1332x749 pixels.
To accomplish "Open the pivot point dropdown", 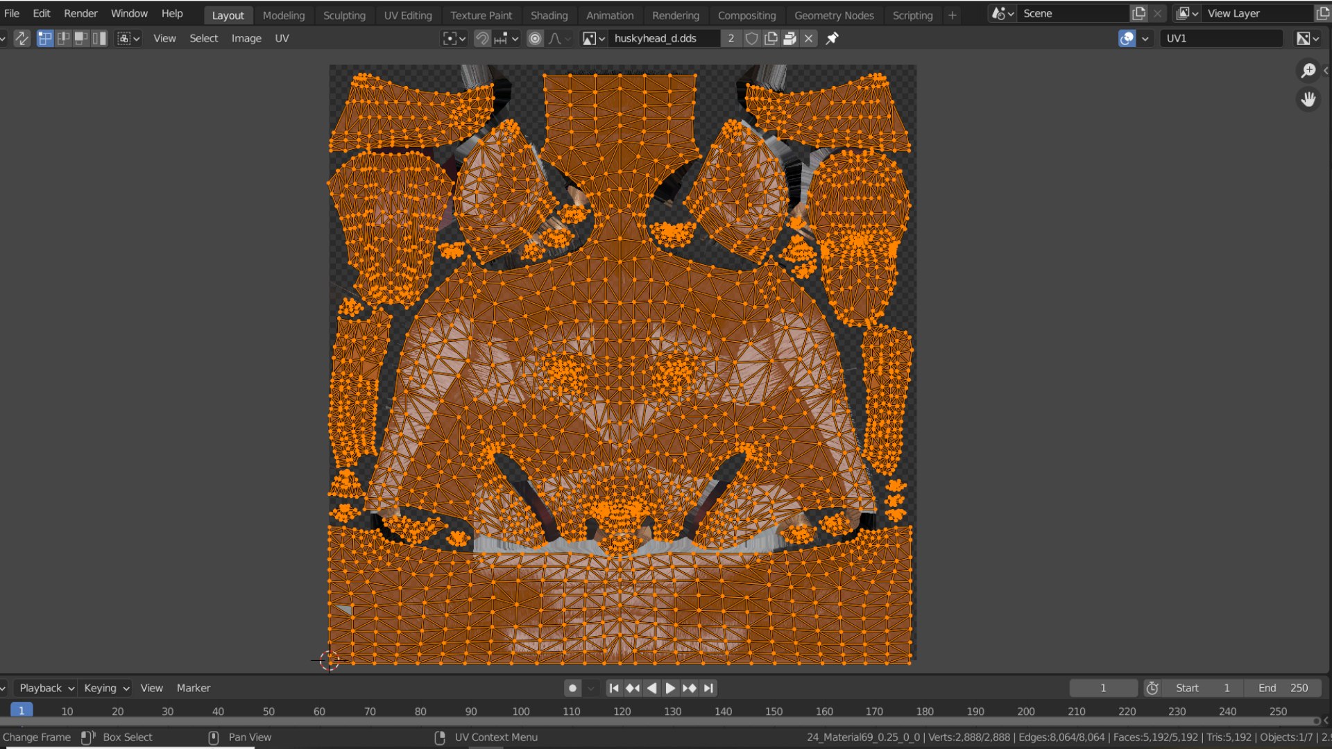I will pos(454,39).
